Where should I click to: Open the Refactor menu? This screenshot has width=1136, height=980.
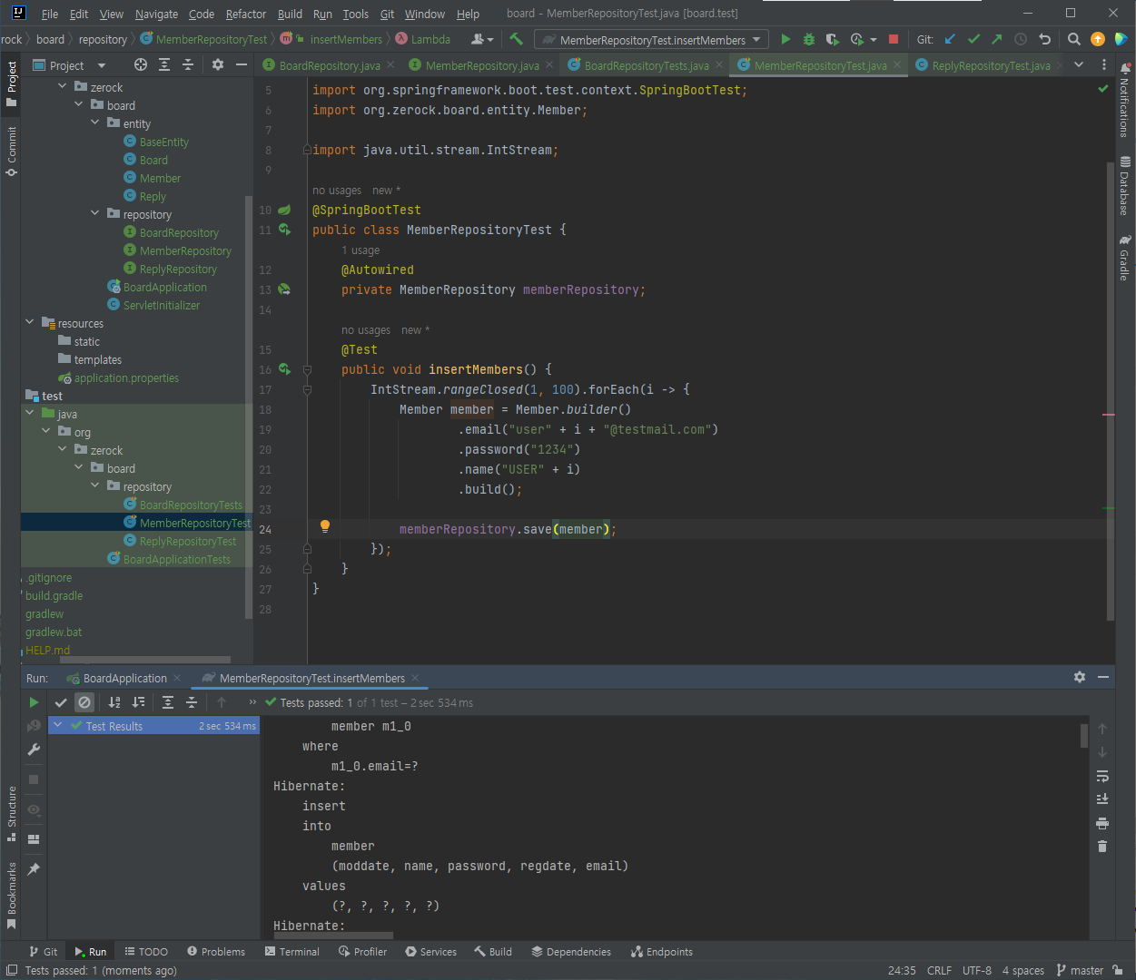[x=246, y=14]
